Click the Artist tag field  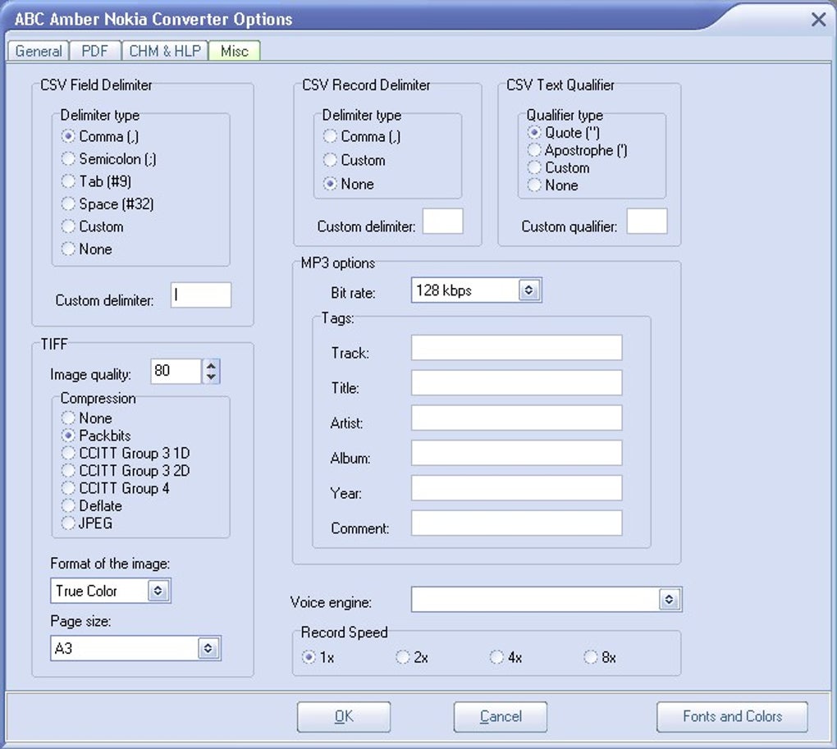[x=517, y=418]
